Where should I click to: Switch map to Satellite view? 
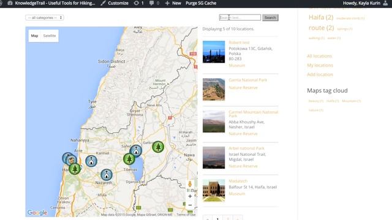(x=50, y=35)
